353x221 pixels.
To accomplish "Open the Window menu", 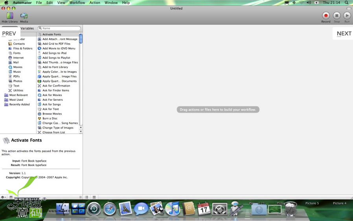I will pyautogui.click(x=111, y=3).
